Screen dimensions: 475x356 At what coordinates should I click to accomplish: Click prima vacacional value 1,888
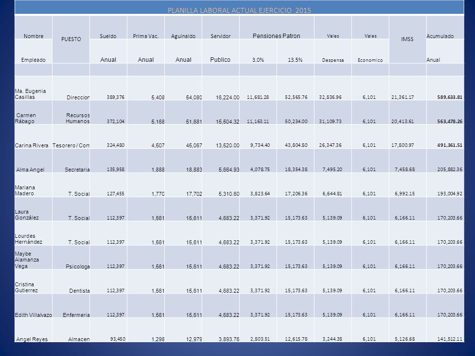(x=158, y=170)
